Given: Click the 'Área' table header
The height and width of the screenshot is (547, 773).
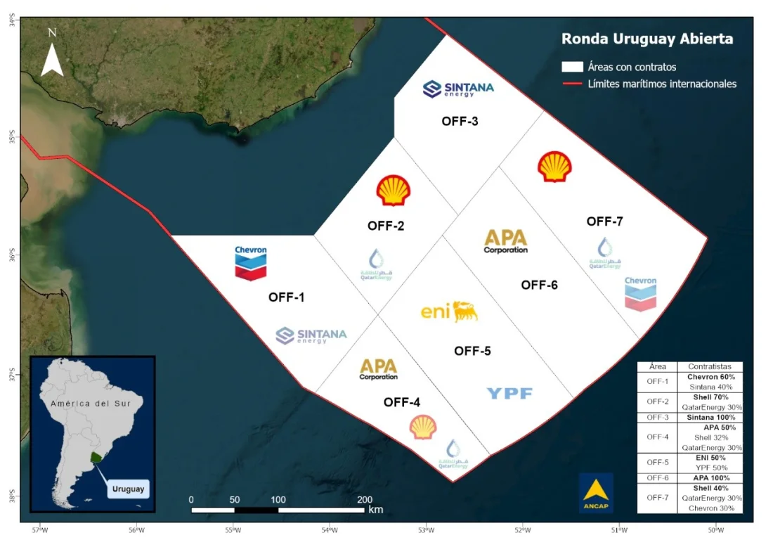Looking at the screenshot, I should [x=658, y=366].
